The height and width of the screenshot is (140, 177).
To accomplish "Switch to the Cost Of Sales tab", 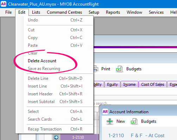I will pos(153,84).
